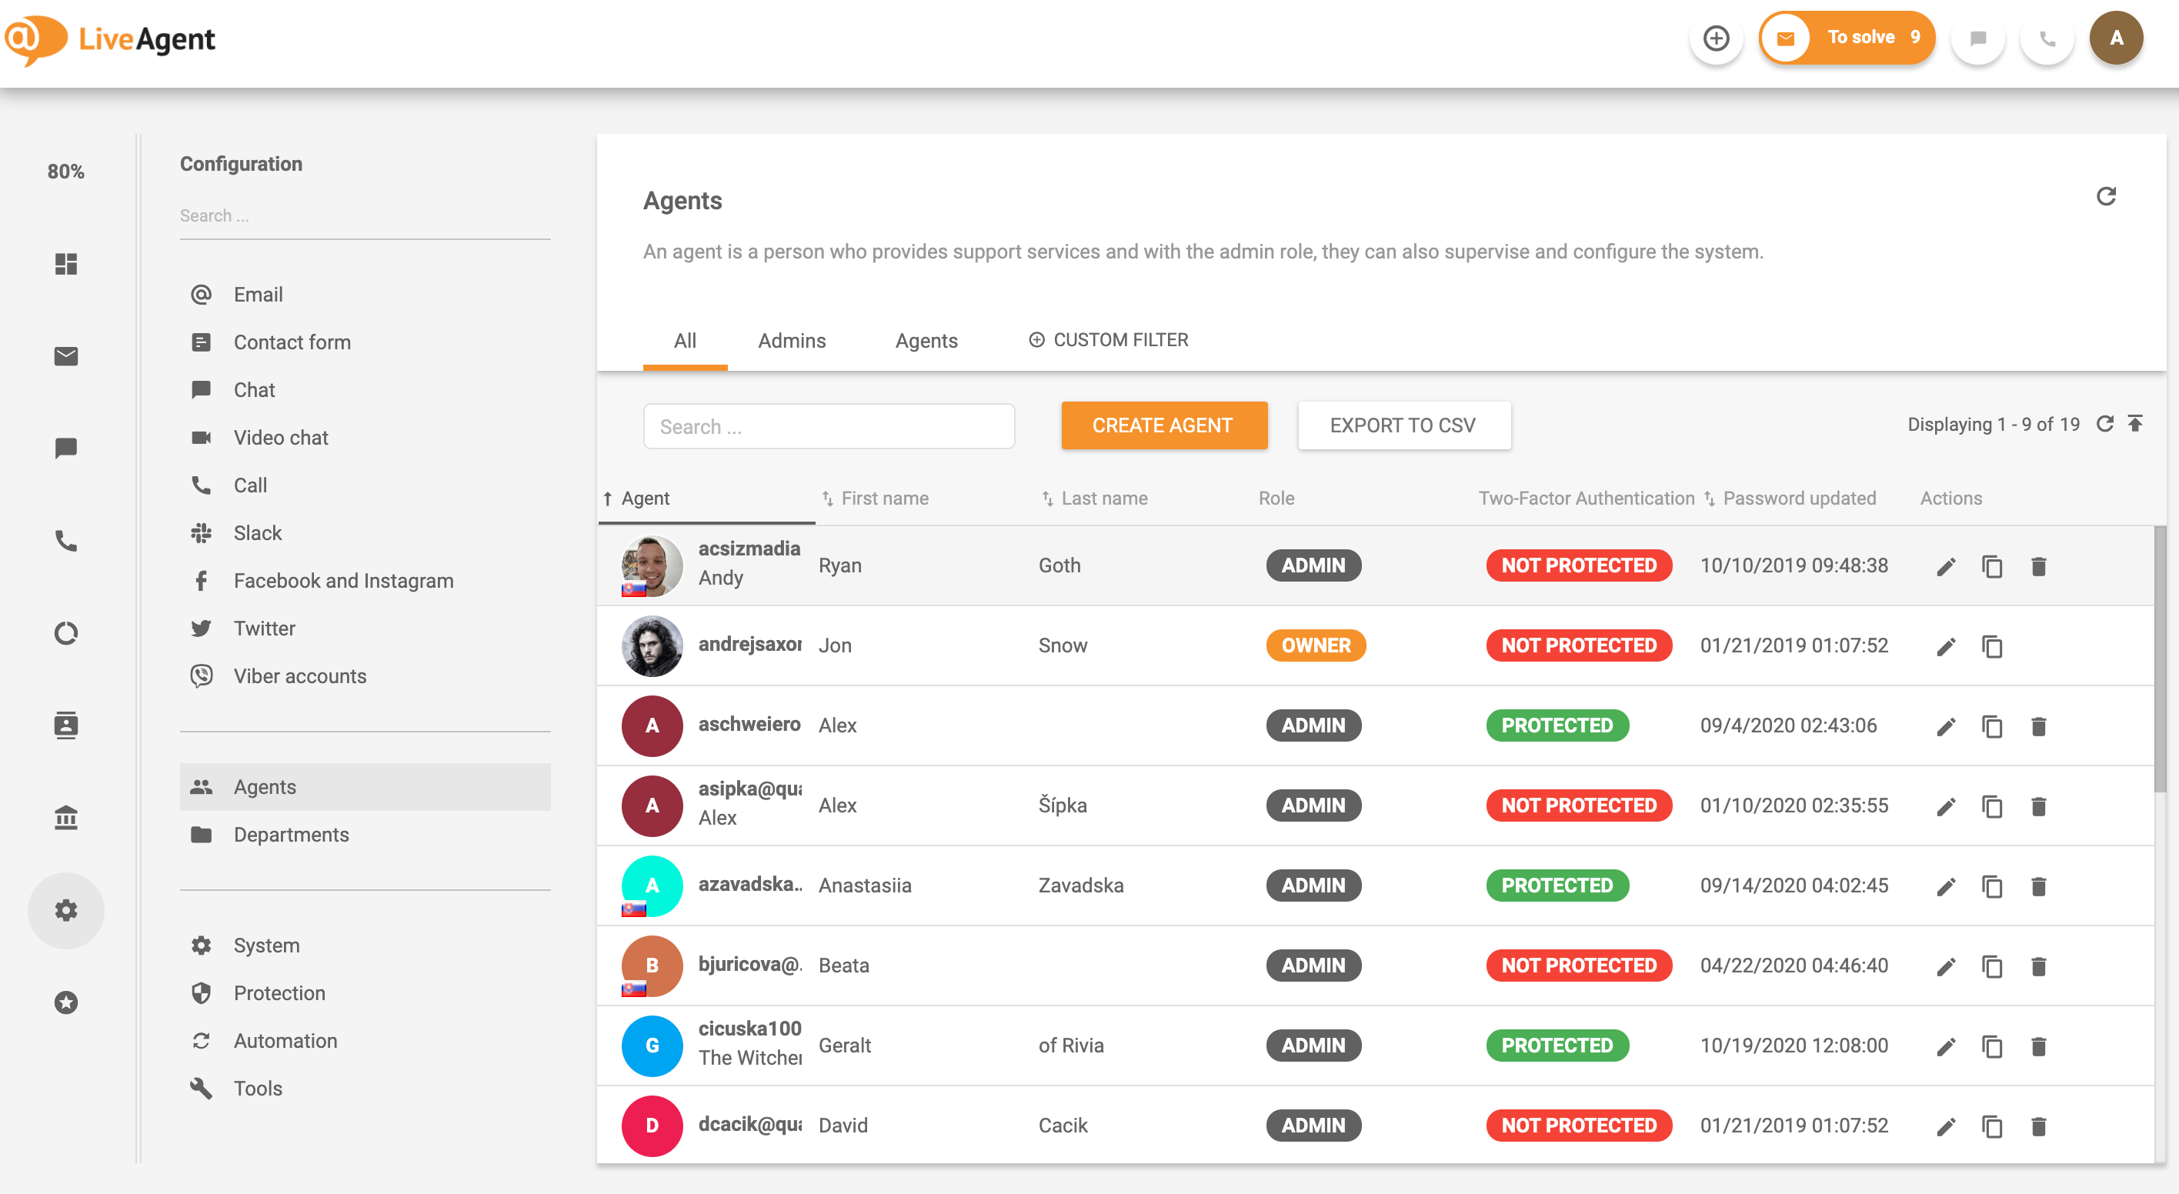
Task: Open the reports circle icon in sidebar
Action: click(66, 632)
